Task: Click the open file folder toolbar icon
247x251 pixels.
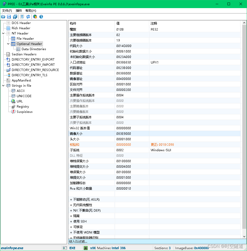Action: [3, 17]
